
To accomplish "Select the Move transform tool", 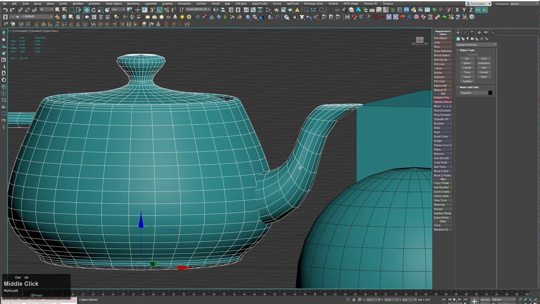I will coord(86,10).
